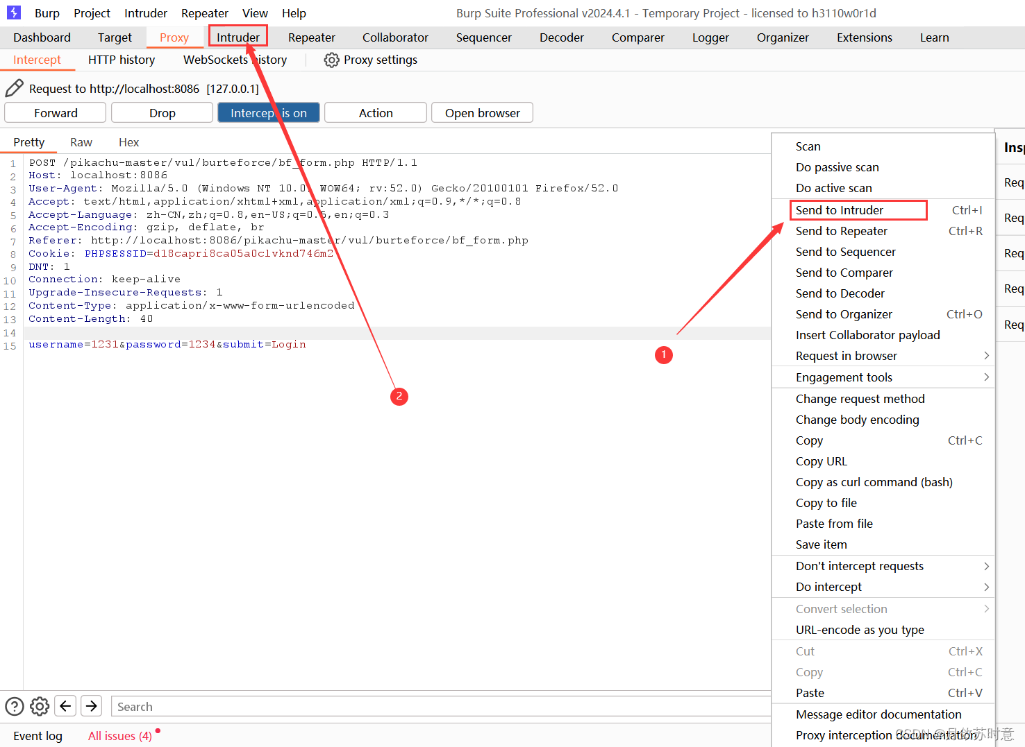Choose Send to Intruder in context menu
Viewport: 1025px width, 747px height.
pyautogui.click(x=883, y=210)
